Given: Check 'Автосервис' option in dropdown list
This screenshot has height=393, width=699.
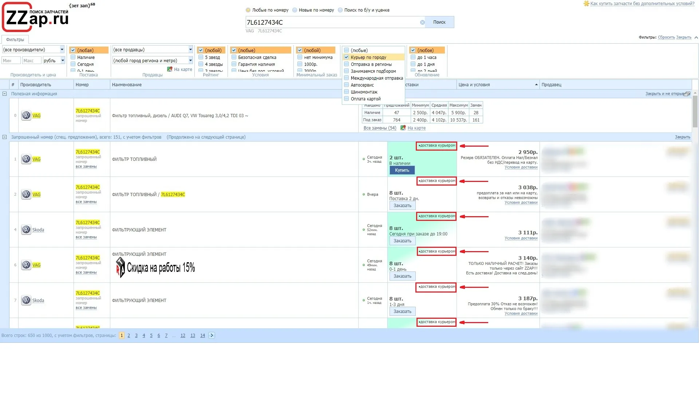Looking at the screenshot, I should point(347,85).
